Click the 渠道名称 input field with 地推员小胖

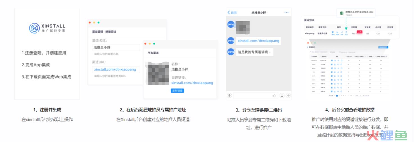116,48
